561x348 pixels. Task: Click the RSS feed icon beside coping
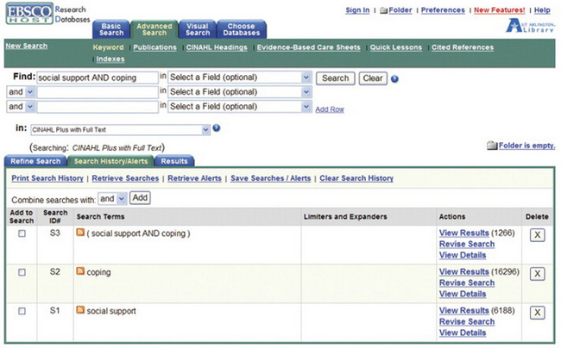coord(81,272)
